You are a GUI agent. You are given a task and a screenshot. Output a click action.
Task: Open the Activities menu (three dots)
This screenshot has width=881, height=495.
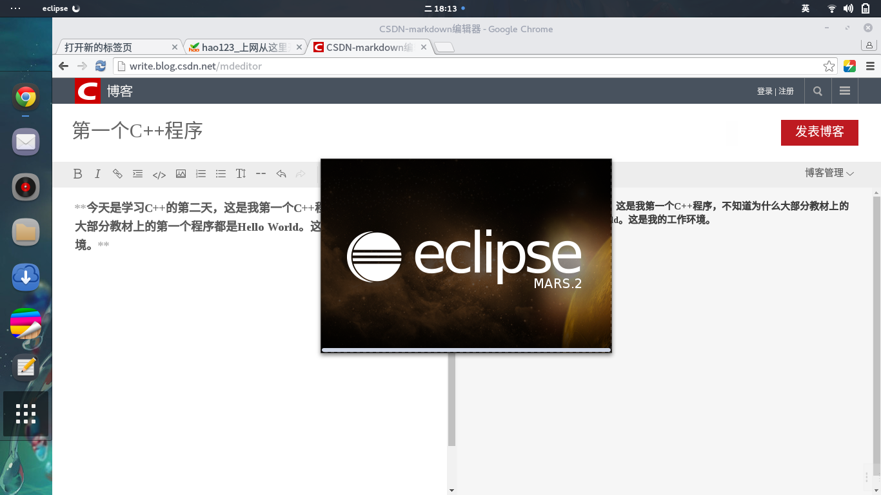click(x=15, y=8)
